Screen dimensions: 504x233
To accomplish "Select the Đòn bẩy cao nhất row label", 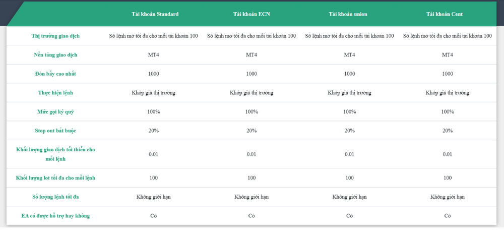I will tap(55, 74).
